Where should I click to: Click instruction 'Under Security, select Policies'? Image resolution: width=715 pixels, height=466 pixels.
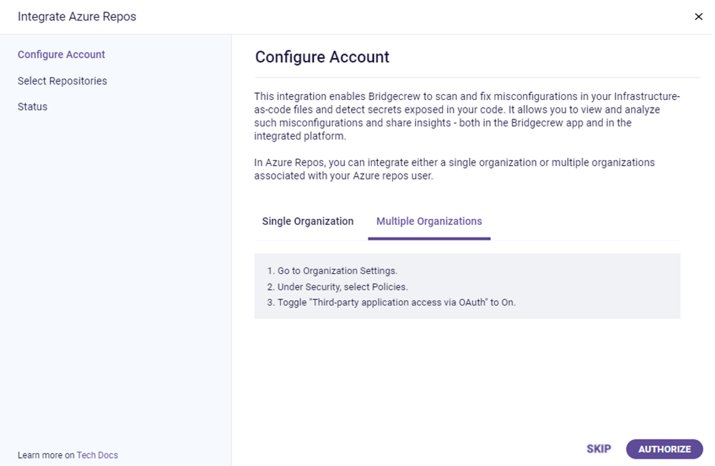point(337,287)
